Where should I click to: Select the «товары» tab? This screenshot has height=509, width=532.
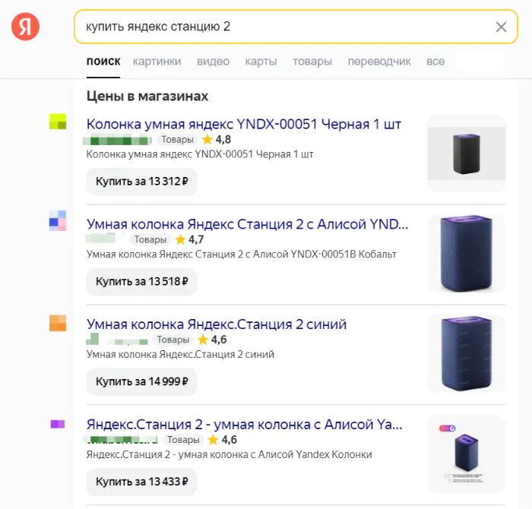(x=312, y=62)
